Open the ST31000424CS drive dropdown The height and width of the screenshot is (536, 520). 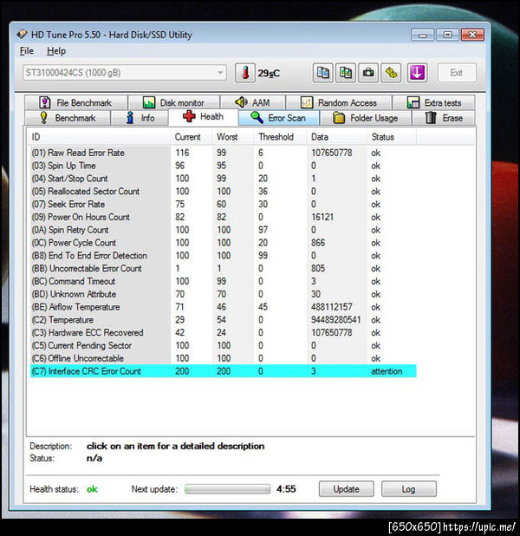pos(125,73)
